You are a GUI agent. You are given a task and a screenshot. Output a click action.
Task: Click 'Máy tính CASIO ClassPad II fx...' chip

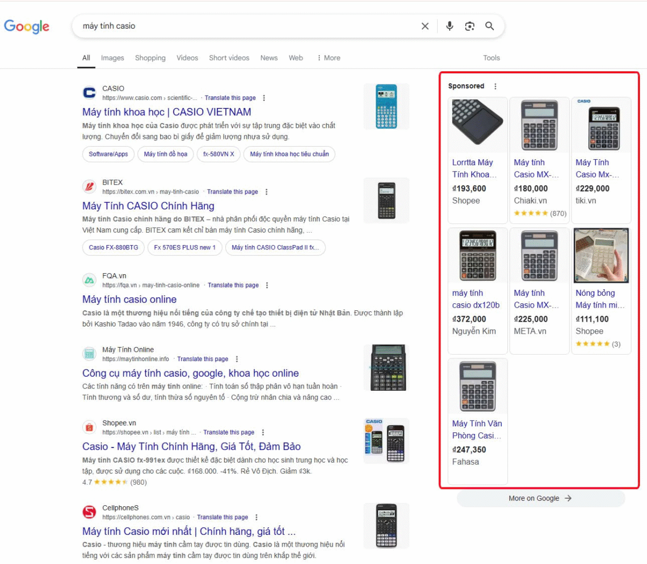[x=276, y=248]
